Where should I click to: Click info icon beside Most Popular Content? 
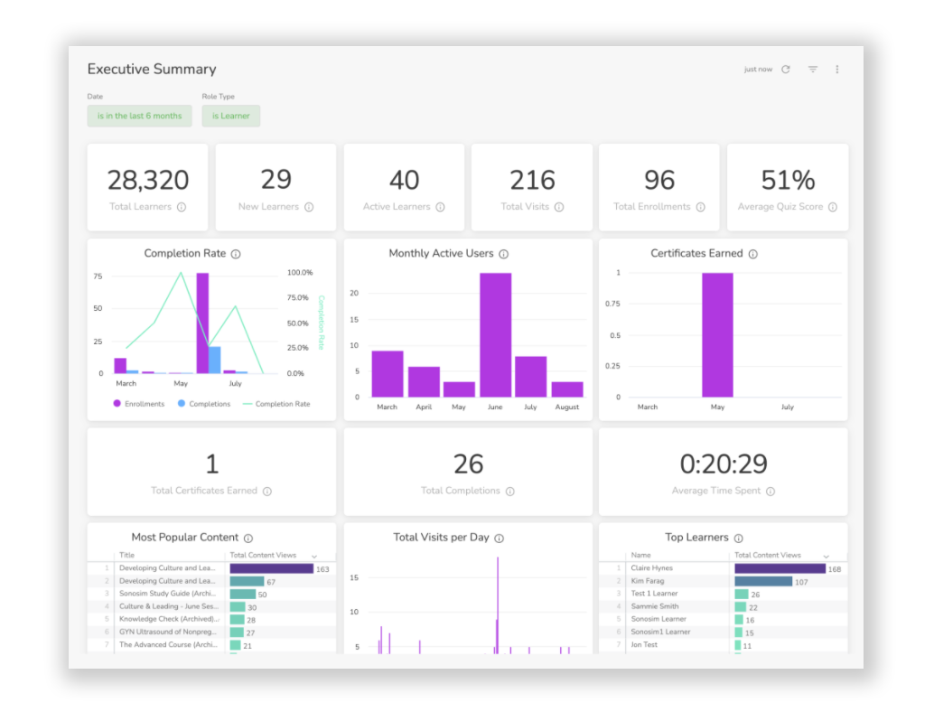click(248, 538)
